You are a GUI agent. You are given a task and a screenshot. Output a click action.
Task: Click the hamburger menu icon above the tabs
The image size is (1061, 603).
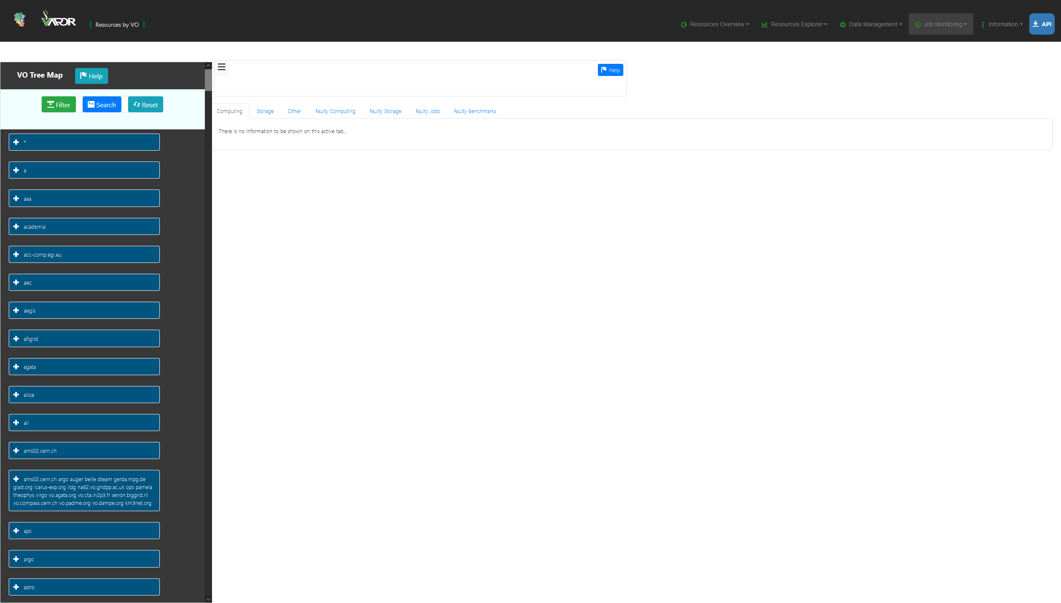point(222,68)
